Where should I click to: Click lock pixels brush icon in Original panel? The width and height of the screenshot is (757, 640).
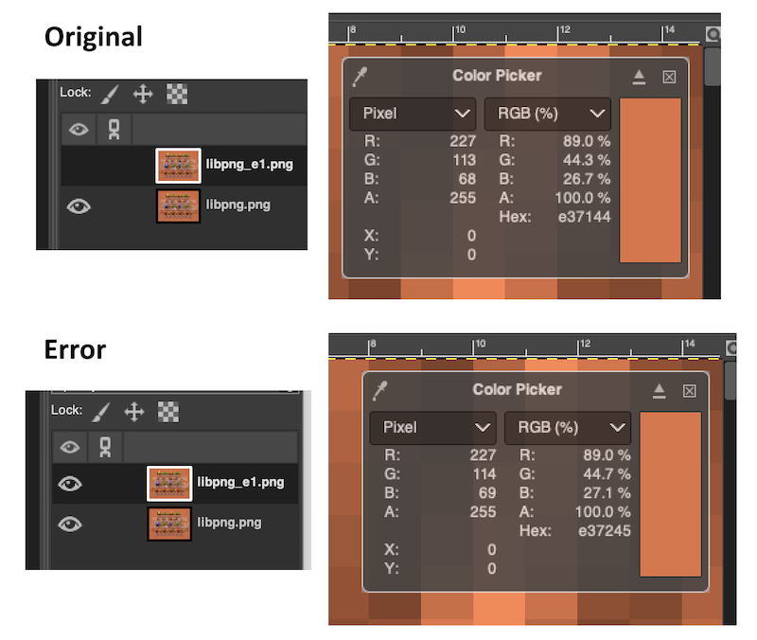[x=110, y=94]
